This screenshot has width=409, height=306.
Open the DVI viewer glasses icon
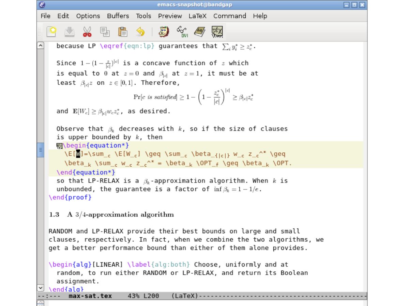pos(182,32)
